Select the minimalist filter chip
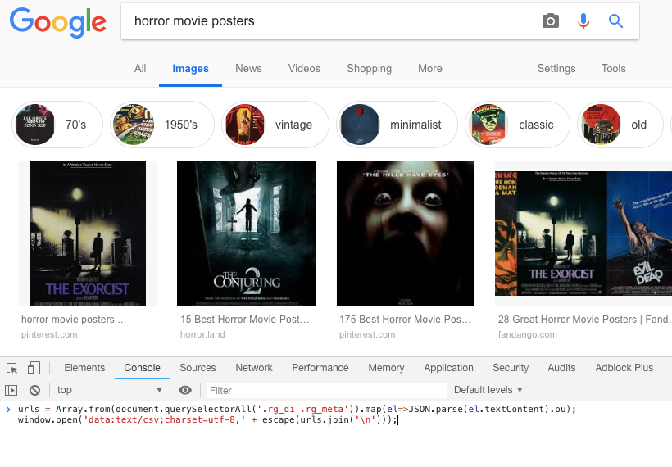Screen dimensions: 672x467 [397, 125]
